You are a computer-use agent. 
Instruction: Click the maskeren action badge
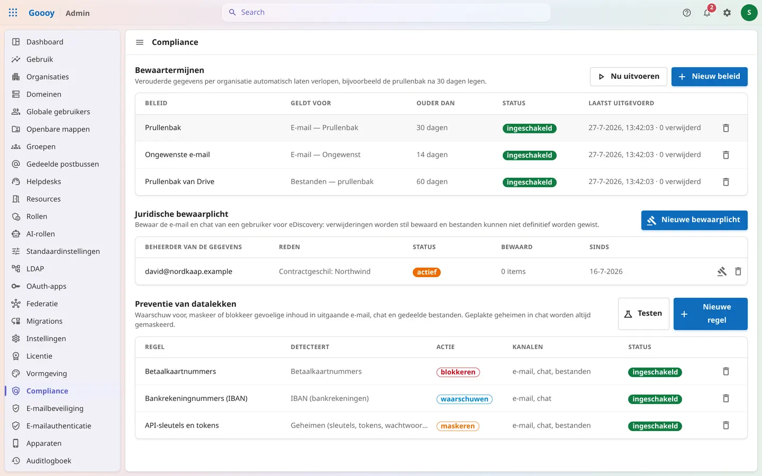[458, 426]
